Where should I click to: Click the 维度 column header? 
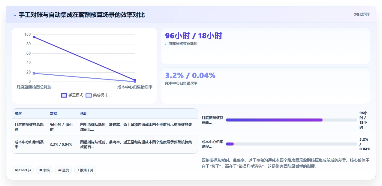[18, 114]
